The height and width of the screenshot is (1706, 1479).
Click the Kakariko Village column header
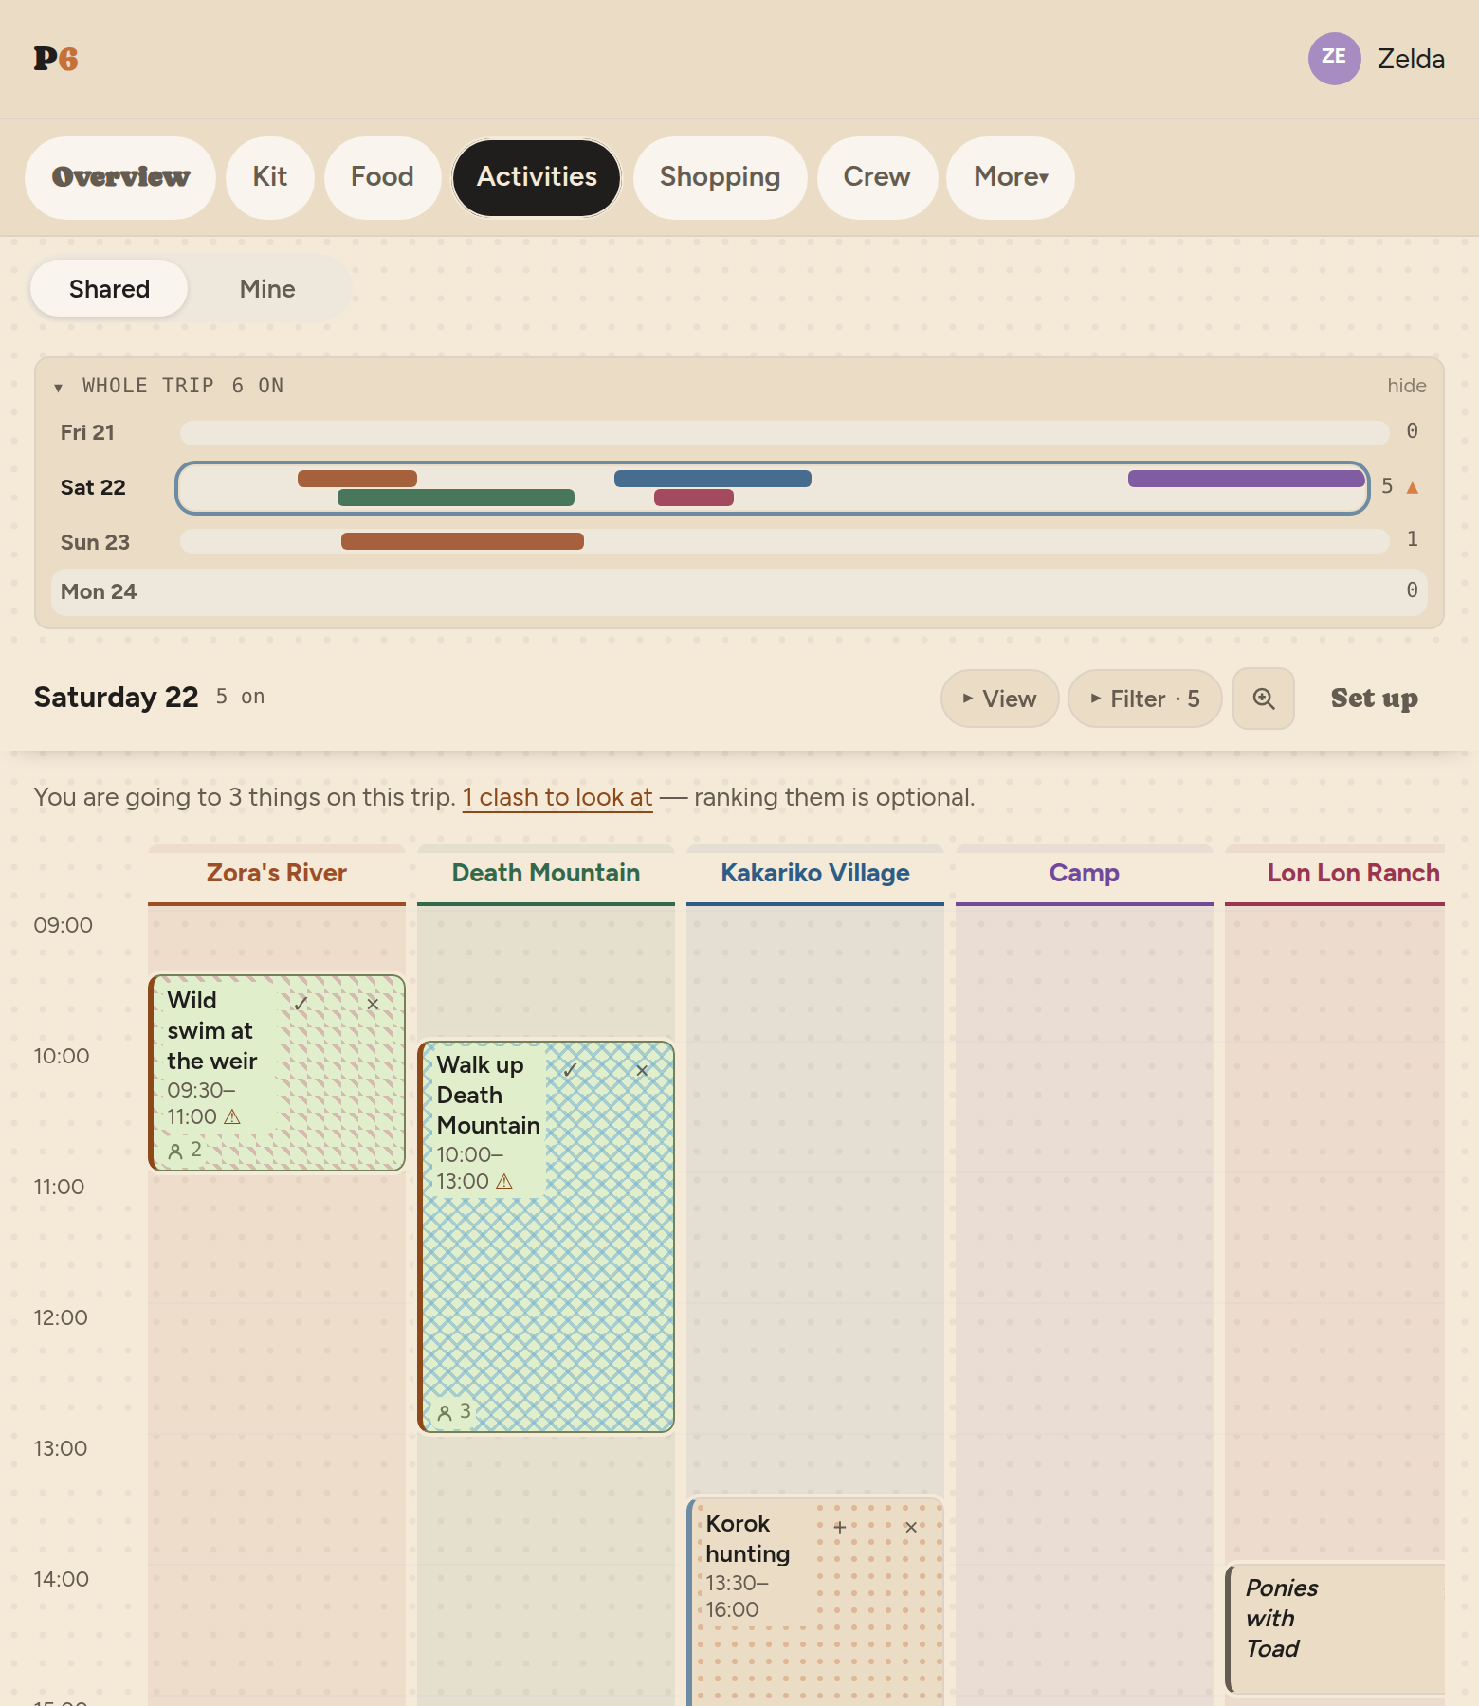[815, 874]
